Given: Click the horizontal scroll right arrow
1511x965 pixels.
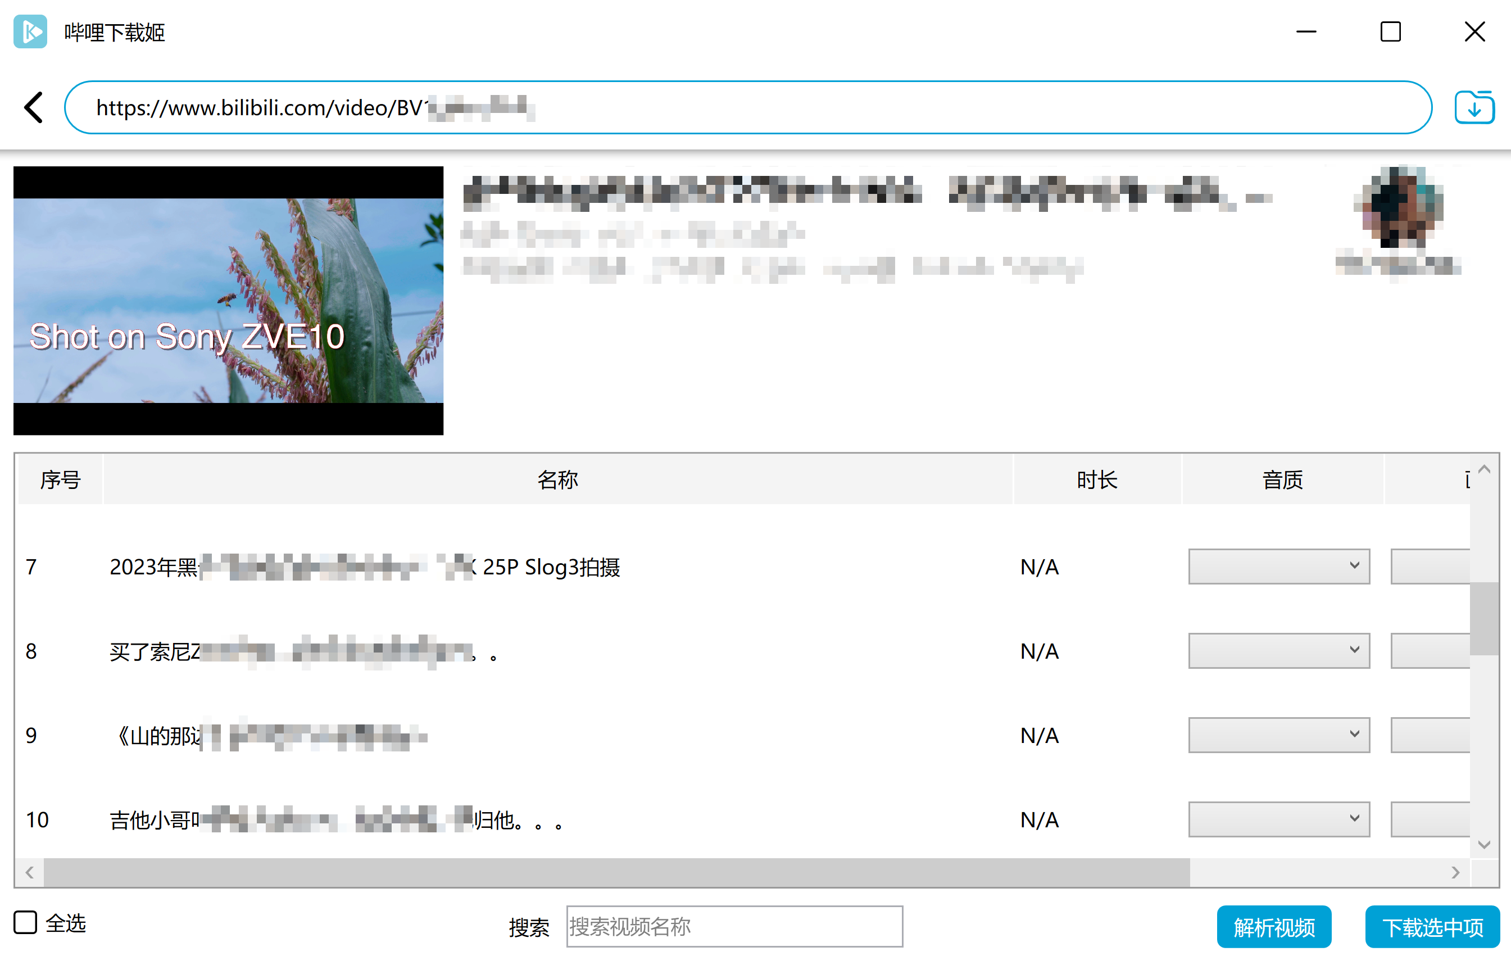Looking at the screenshot, I should pos(1455,872).
